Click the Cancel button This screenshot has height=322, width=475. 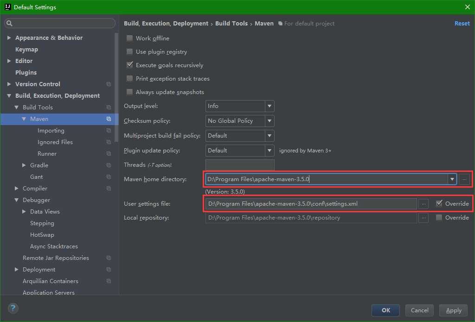419,310
